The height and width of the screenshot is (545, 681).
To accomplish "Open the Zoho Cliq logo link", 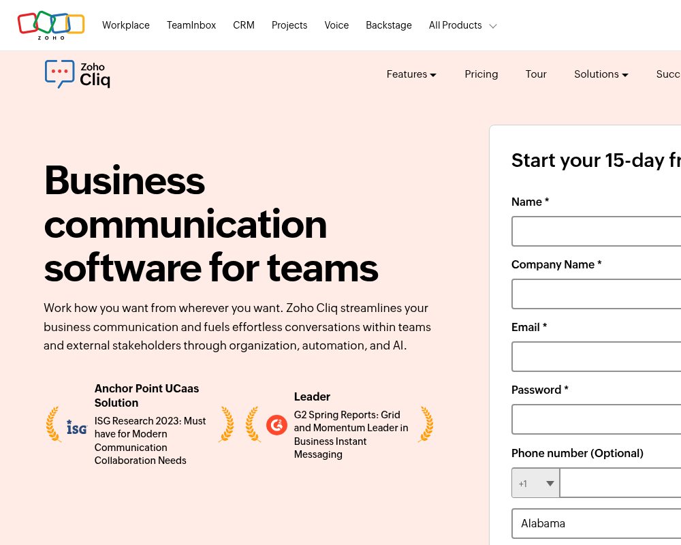I will point(78,74).
